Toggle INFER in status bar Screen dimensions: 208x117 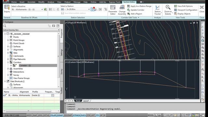29,115
